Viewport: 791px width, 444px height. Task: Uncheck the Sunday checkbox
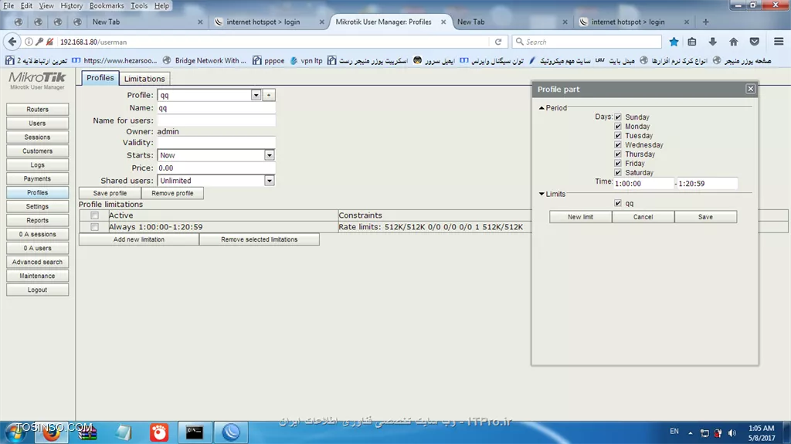[x=618, y=117]
